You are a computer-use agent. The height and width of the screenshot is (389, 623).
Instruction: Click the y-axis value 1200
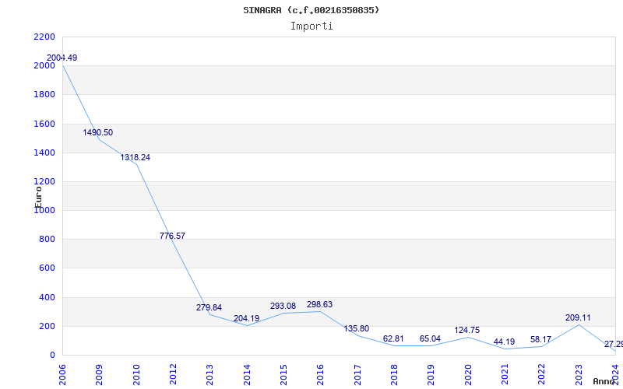tap(44, 182)
